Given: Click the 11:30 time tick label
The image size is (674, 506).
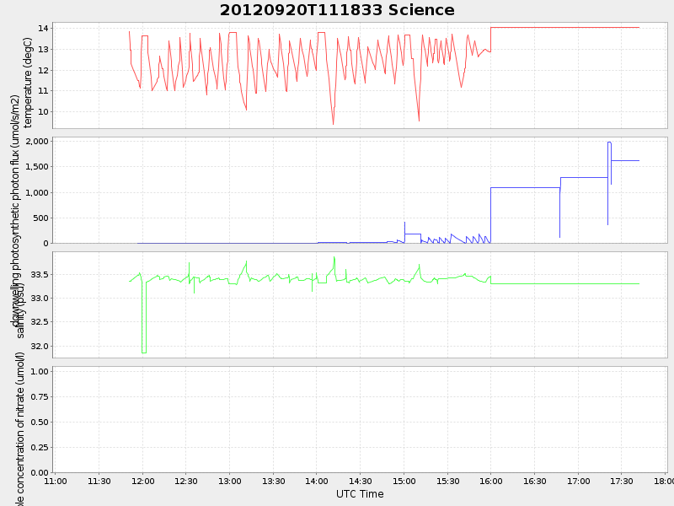Looking at the screenshot, I should (x=99, y=481).
